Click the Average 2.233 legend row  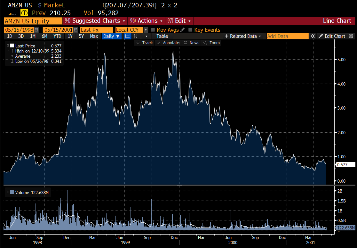click(x=36, y=56)
